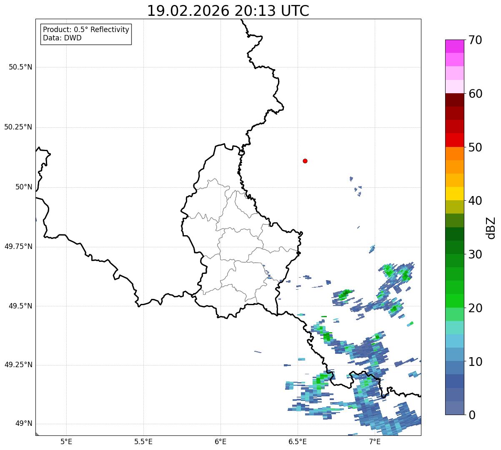501x450 pixels.
Task: Click the longitude label 5°E
Action: [x=66, y=441]
